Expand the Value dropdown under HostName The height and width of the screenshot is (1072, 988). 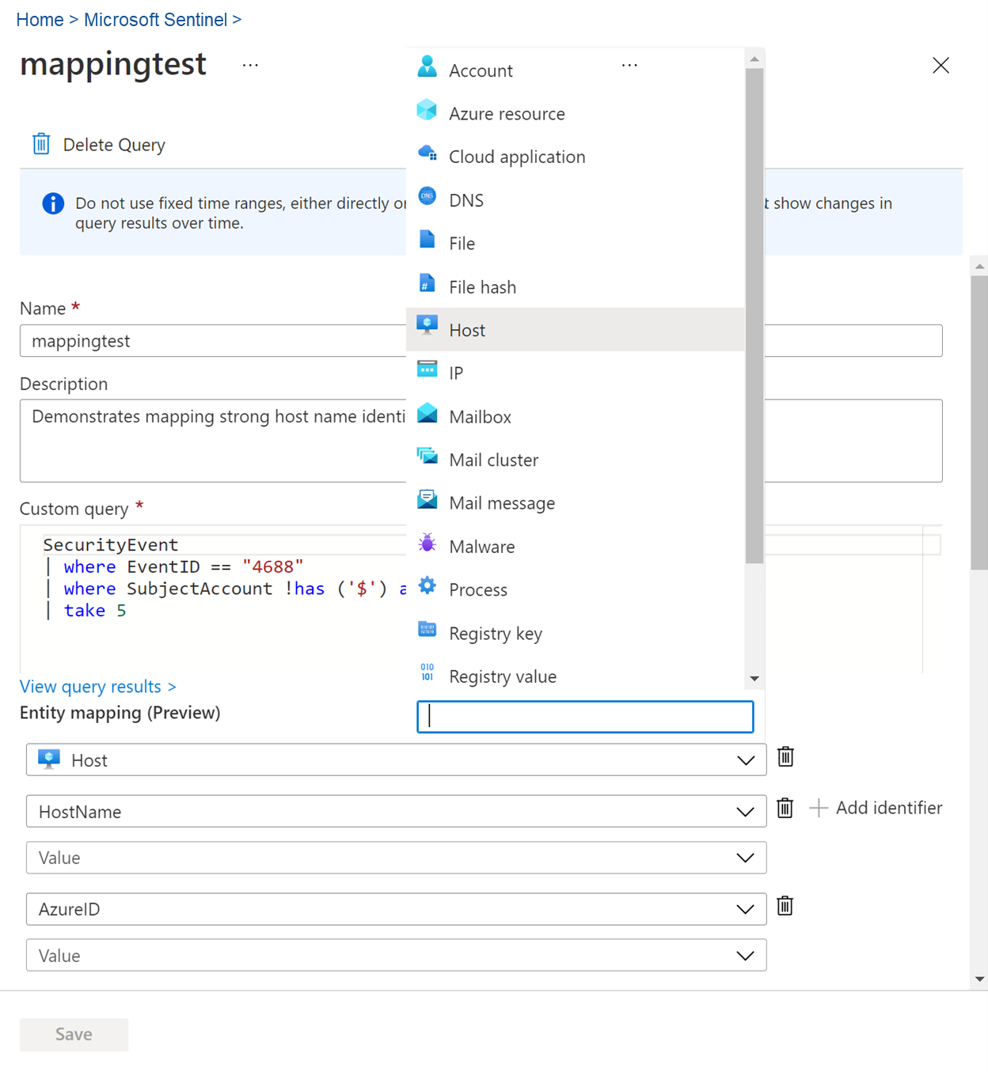(x=744, y=858)
